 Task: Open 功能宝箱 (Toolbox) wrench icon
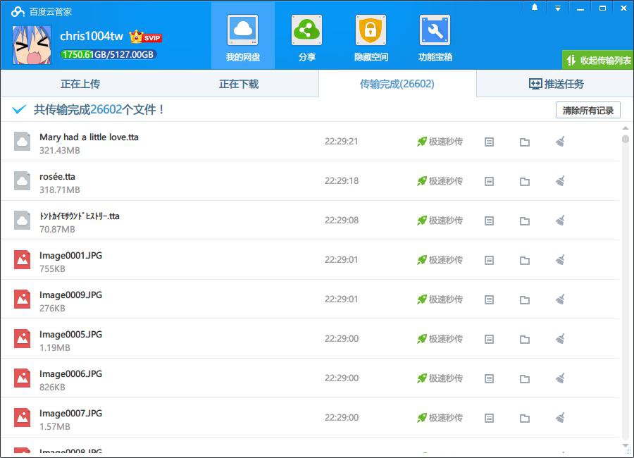point(435,37)
